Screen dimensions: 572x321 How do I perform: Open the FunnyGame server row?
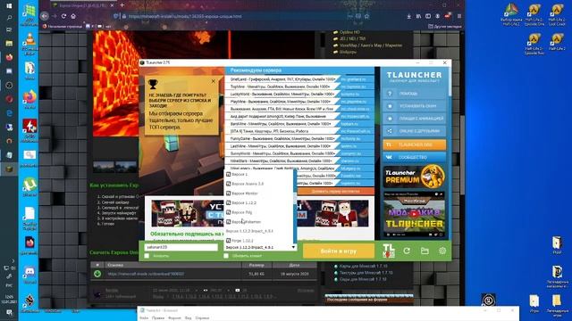(299, 139)
